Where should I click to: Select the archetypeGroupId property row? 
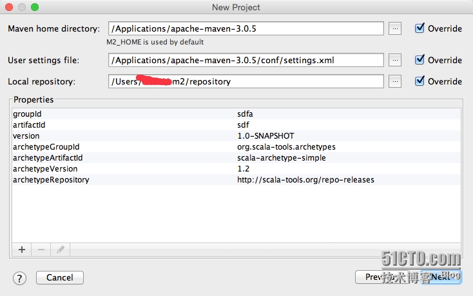(x=236, y=146)
